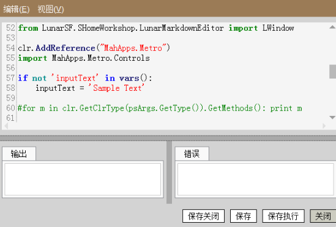
Task: Click the 保存执行 button
Action: click(283, 216)
